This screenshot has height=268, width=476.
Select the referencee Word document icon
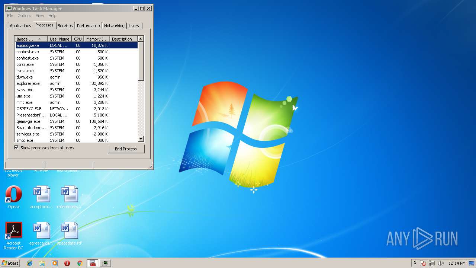click(69, 197)
